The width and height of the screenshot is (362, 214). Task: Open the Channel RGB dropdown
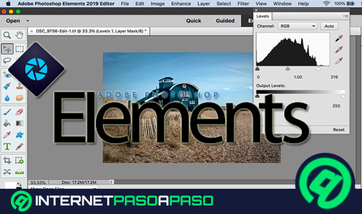point(298,26)
